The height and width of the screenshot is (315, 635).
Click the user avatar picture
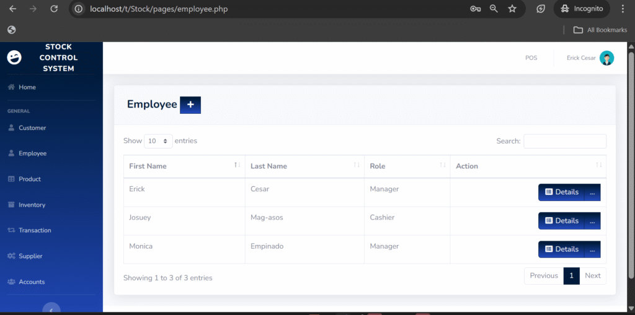(606, 58)
